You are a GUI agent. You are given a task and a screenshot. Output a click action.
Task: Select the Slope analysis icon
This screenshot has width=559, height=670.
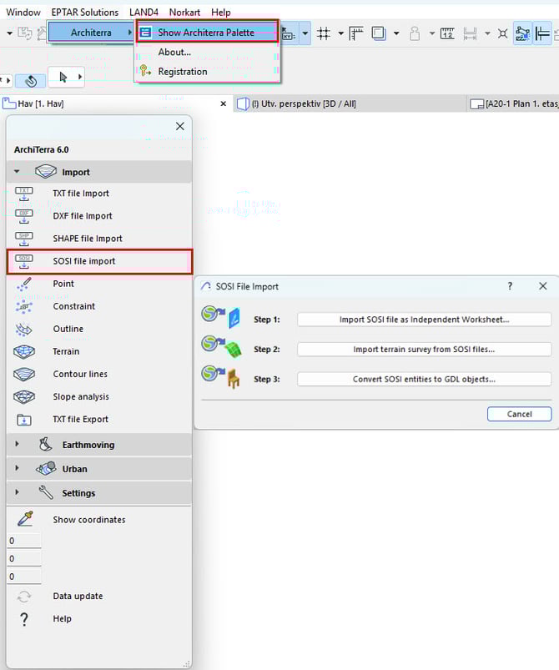(x=24, y=396)
